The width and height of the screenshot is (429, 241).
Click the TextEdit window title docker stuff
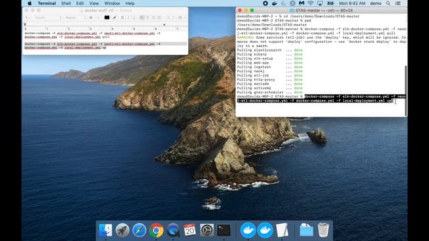(99, 11)
